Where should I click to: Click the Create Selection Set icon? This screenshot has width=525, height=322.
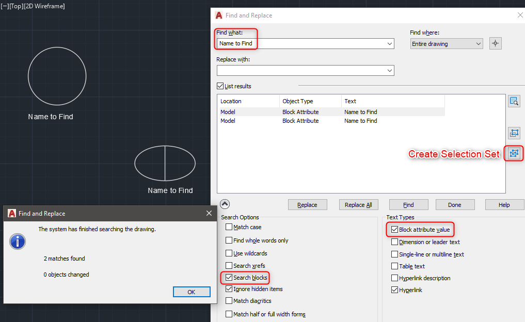[x=514, y=153]
